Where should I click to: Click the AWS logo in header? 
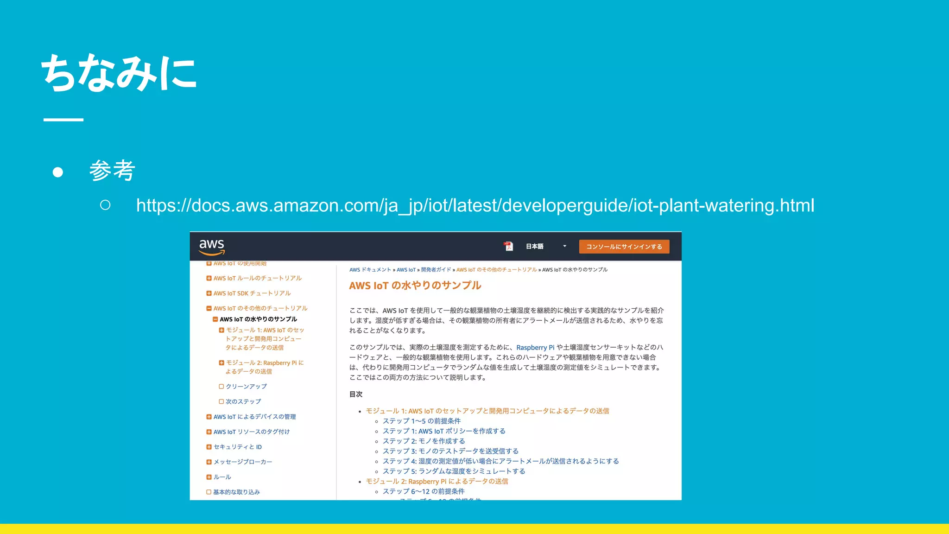point(212,247)
